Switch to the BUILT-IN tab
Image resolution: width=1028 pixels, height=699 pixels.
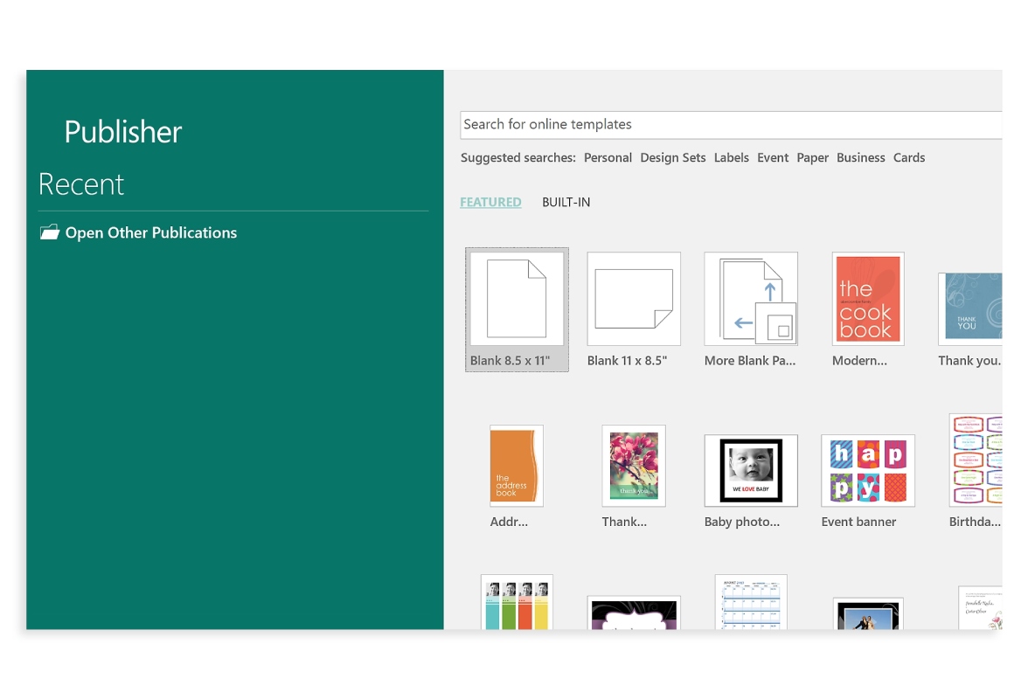pos(566,203)
